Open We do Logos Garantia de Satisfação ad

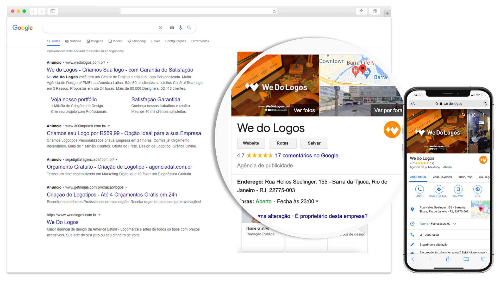point(120,70)
